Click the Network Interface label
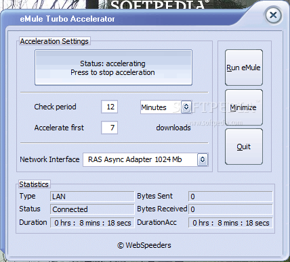 (49, 159)
